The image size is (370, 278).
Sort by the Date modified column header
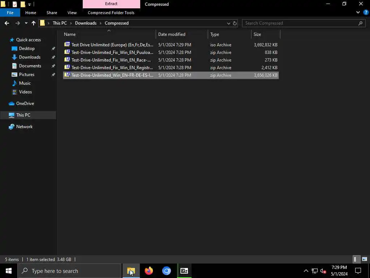tap(182, 34)
